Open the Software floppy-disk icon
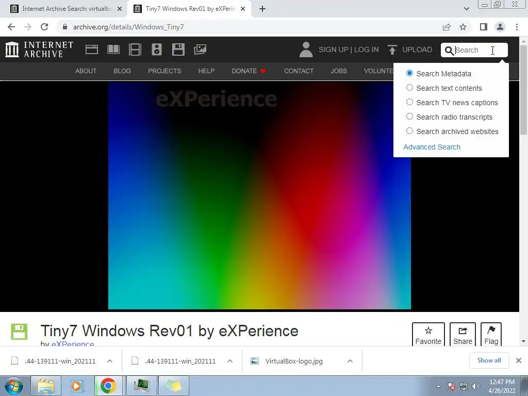This screenshot has height=396, width=528. 178,49
